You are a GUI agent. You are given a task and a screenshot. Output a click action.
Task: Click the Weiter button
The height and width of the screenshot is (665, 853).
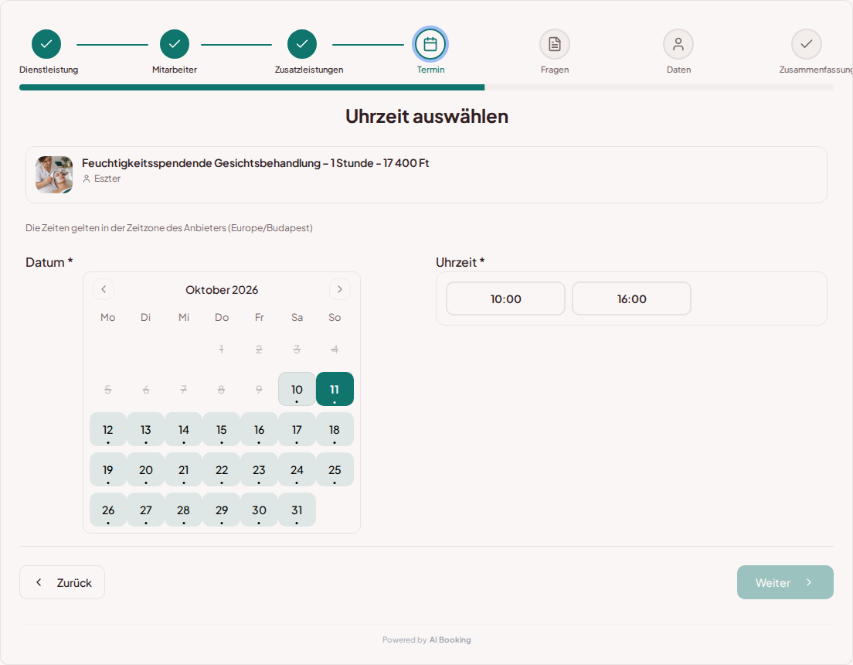[x=785, y=582]
